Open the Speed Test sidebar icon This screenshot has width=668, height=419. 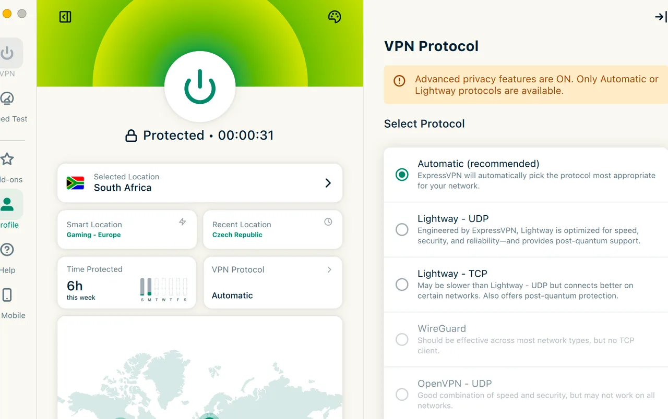[7, 98]
